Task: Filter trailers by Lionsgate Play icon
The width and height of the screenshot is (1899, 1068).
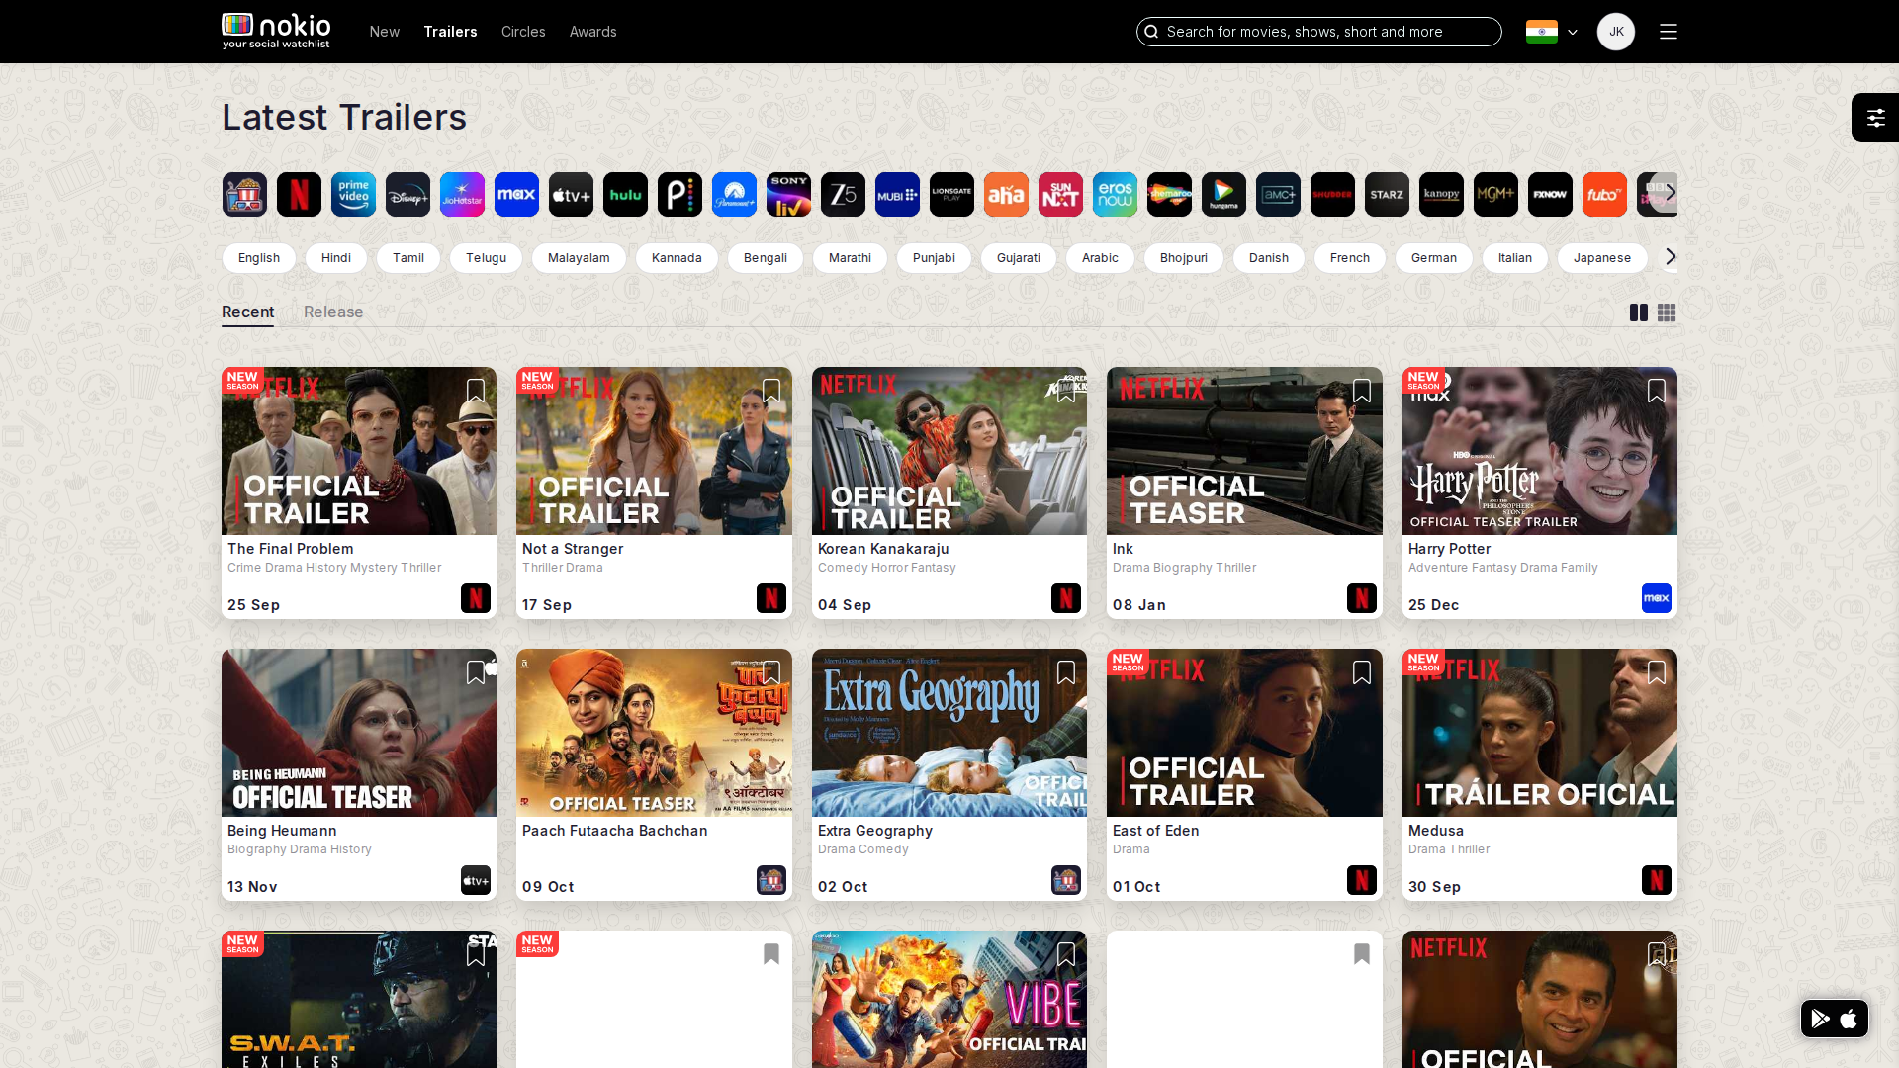Action: (x=951, y=195)
